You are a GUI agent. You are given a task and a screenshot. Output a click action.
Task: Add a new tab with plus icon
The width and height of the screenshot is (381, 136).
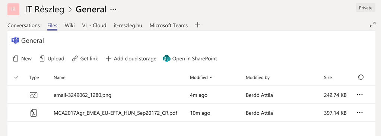(x=197, y=25)
